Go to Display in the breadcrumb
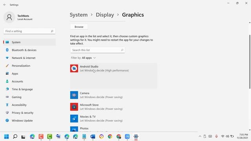251x141 pixels. 105,15
